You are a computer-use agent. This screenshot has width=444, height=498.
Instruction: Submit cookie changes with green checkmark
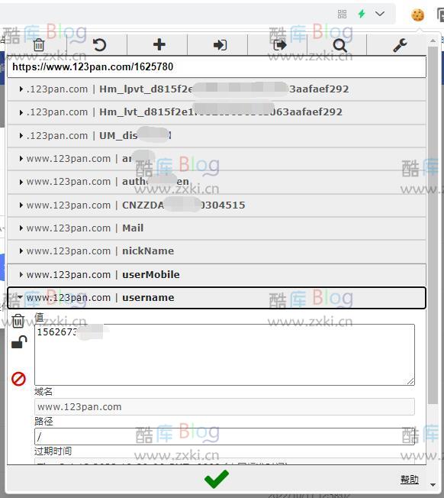click(217, 479)
